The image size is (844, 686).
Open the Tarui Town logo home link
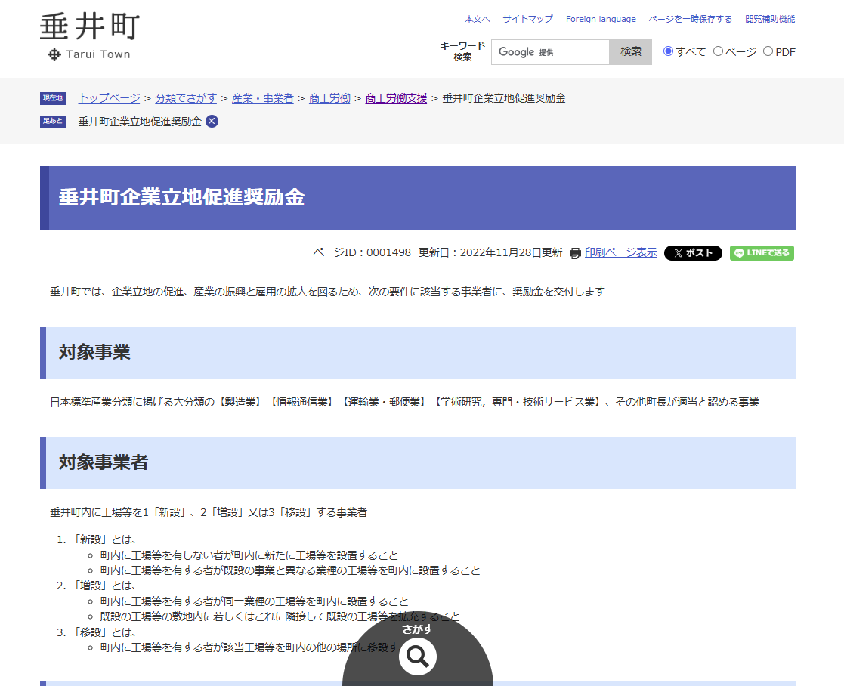point(90,36)
